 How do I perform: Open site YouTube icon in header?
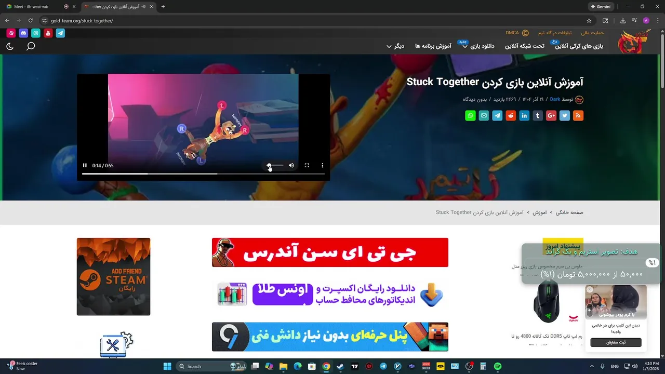(48, 33)
